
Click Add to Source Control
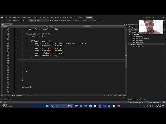click(136, 102)
